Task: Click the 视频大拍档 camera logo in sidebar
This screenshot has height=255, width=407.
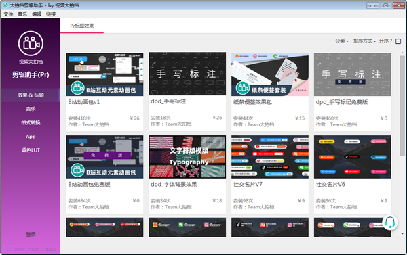Action: (x=31, y=43)
